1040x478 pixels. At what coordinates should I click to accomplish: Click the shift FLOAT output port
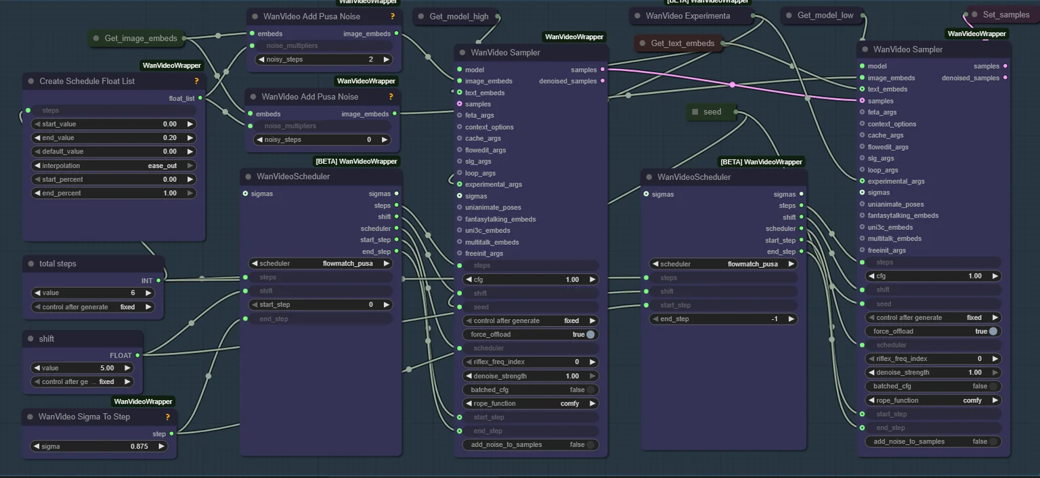coord(137,355)
